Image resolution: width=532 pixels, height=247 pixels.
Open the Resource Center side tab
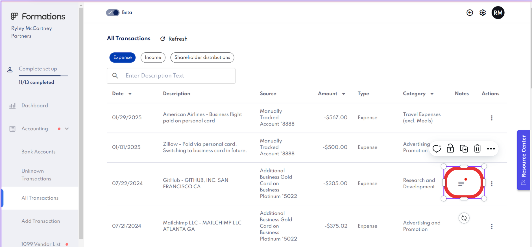coord(524,160)
